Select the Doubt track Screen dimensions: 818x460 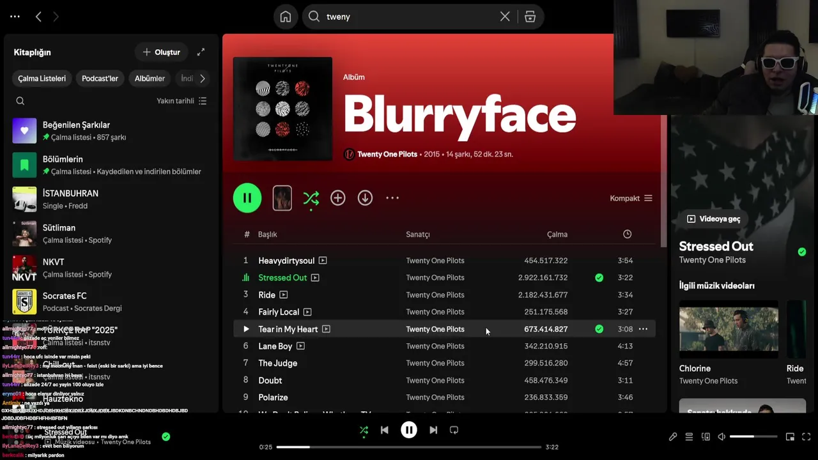pos(270,380)
